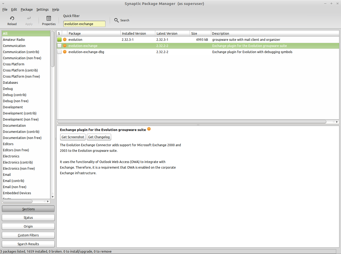341x254 pixels.
Task: Click the supported icon on evolution-exchange row
Action: point(65,46)
